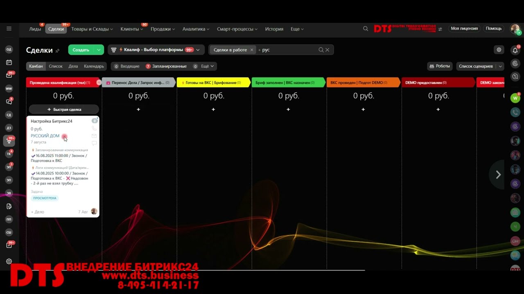The height and width of the screenshot is (294, 524).
Task: Click the phone icon on the deal card
Action: click(94, 128)
